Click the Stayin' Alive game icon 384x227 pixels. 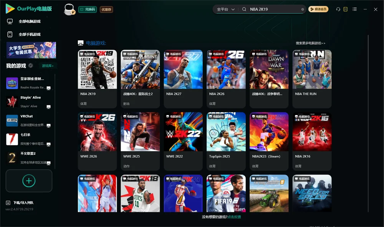[12, 102]
